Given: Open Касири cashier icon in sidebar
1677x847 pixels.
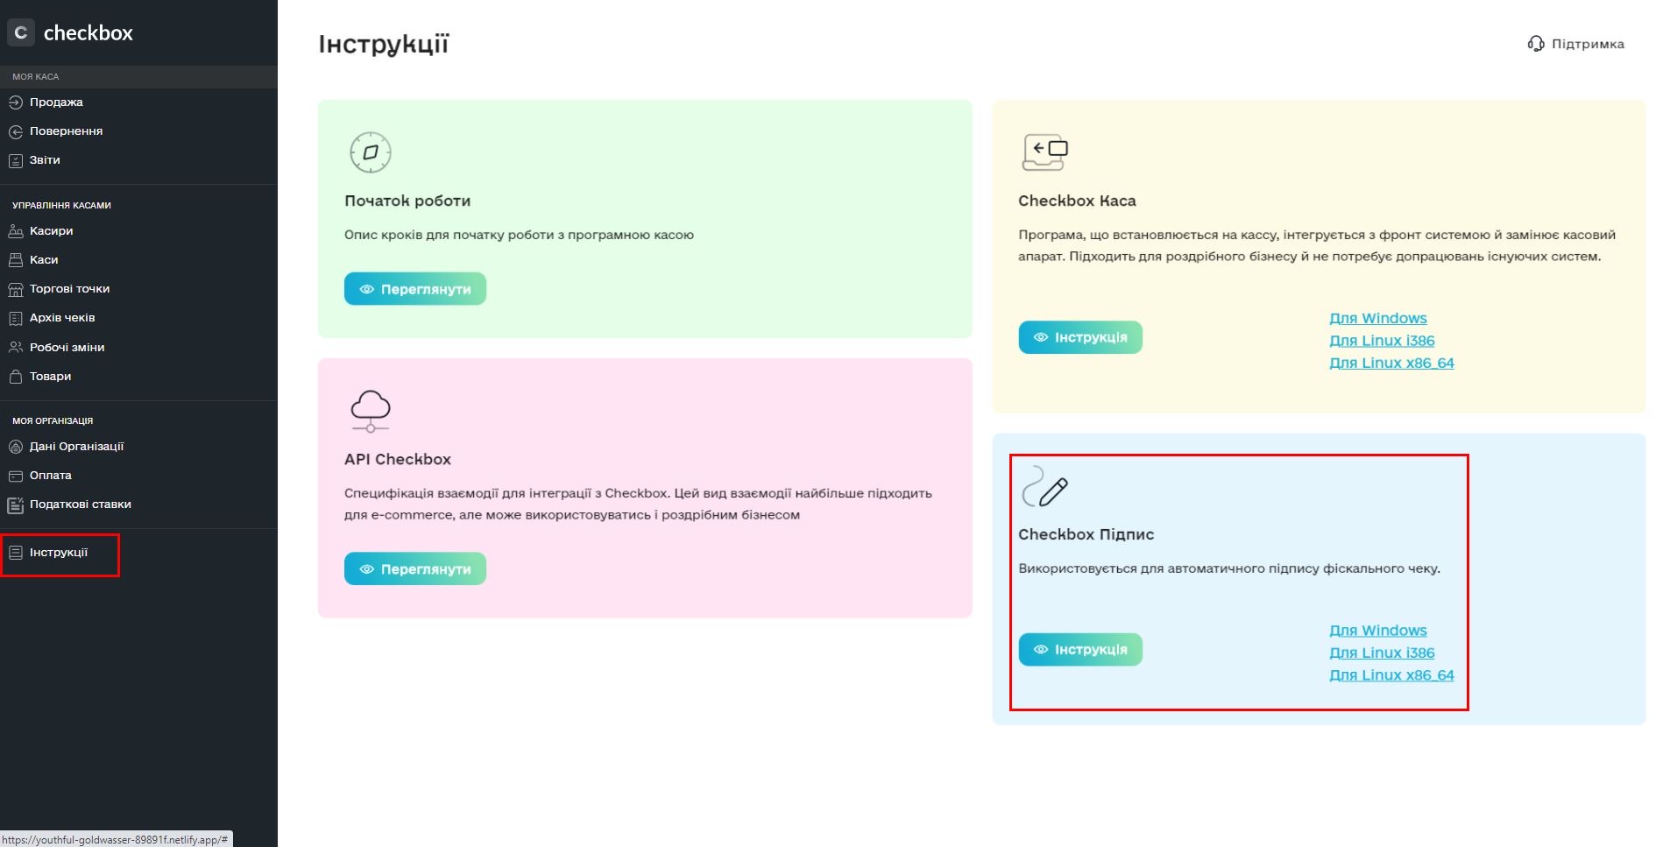Looking at the screenshot, I should [16, 231].
